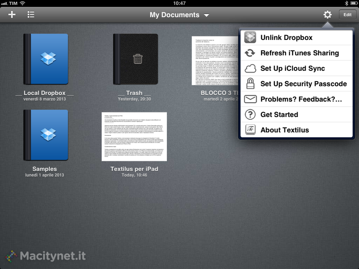
Task: Click the Edit button
Action: [x=347, y=15]
